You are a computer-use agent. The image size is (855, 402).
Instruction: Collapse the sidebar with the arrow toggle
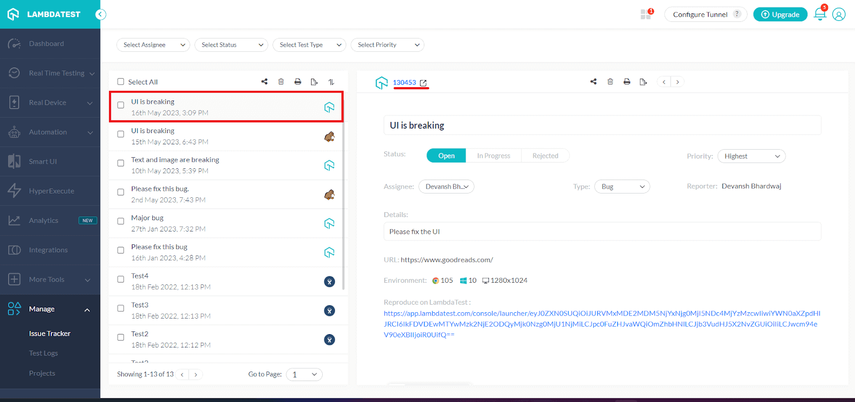pos(100,14)
